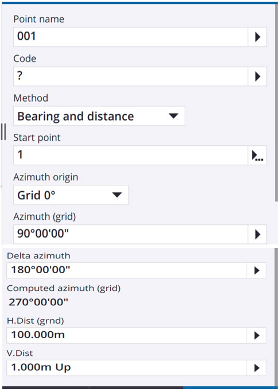
Task: Click the vertical scrollbar on the right edge
Action: (276, 103)
